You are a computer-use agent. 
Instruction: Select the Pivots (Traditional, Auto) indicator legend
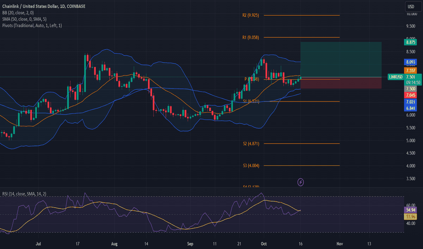point(32,25)
